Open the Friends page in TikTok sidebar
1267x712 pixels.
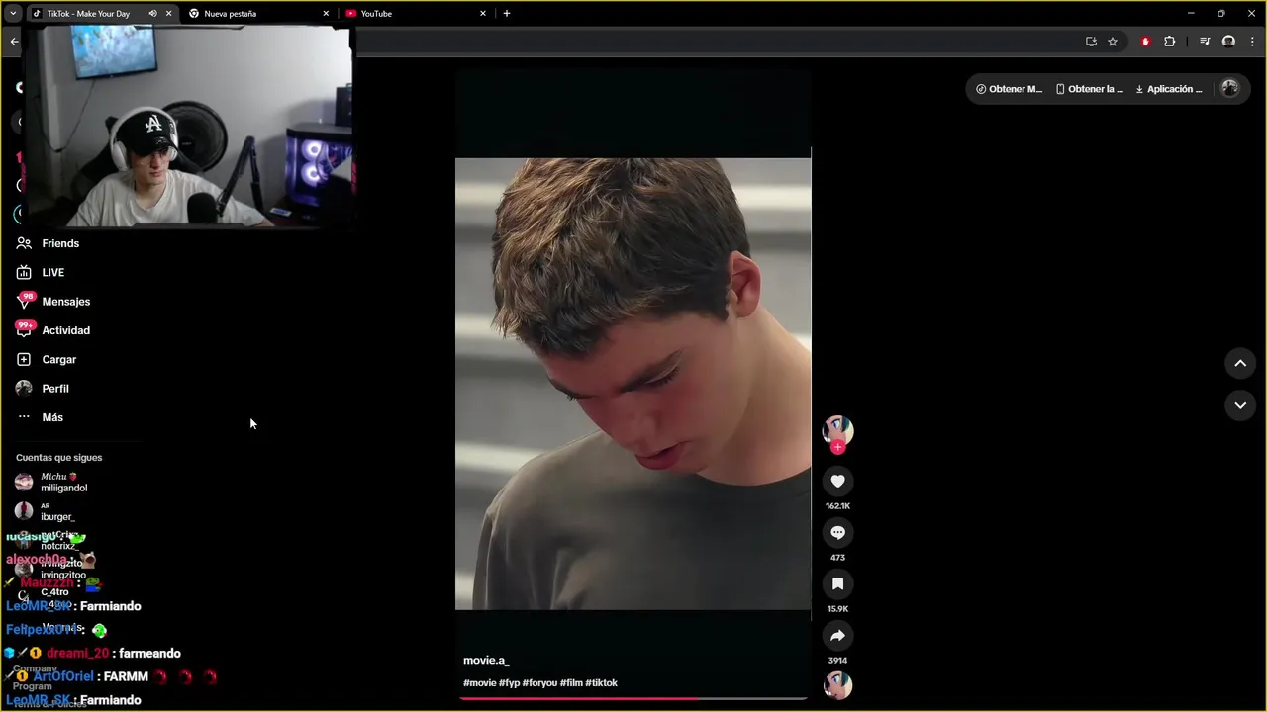click(48, 243)
